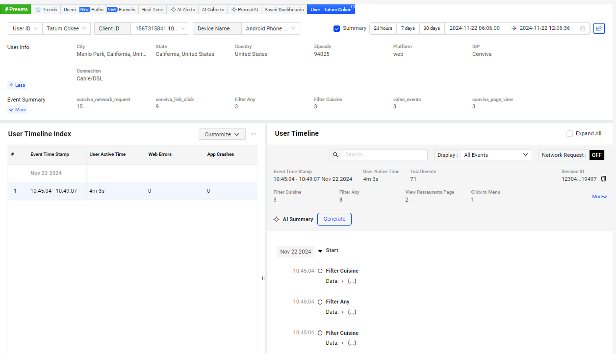Click the Generate button
Viewport: 616px width, 354px height.
pos(334,219)
